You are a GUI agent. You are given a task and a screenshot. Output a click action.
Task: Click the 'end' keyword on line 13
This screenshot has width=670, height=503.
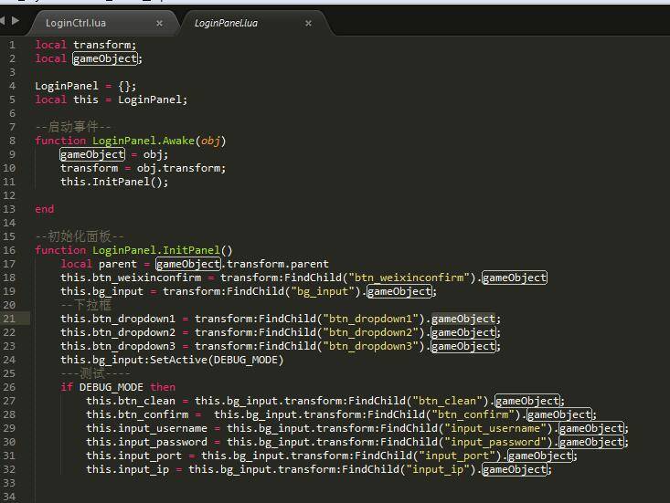pos(45,209)
